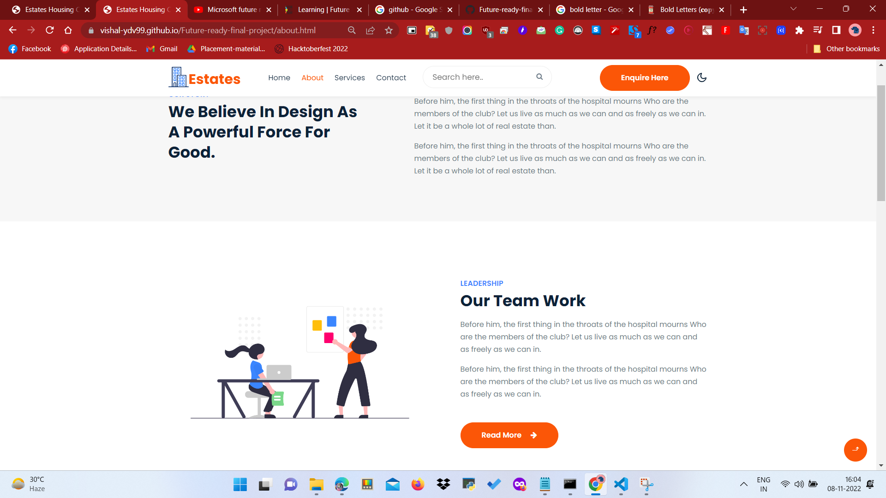This screenshot has width=886, height=498.
Task: Open Hacktoberfest 2022 bookmark
Action: pyautogui.click(x=311, y=49)
